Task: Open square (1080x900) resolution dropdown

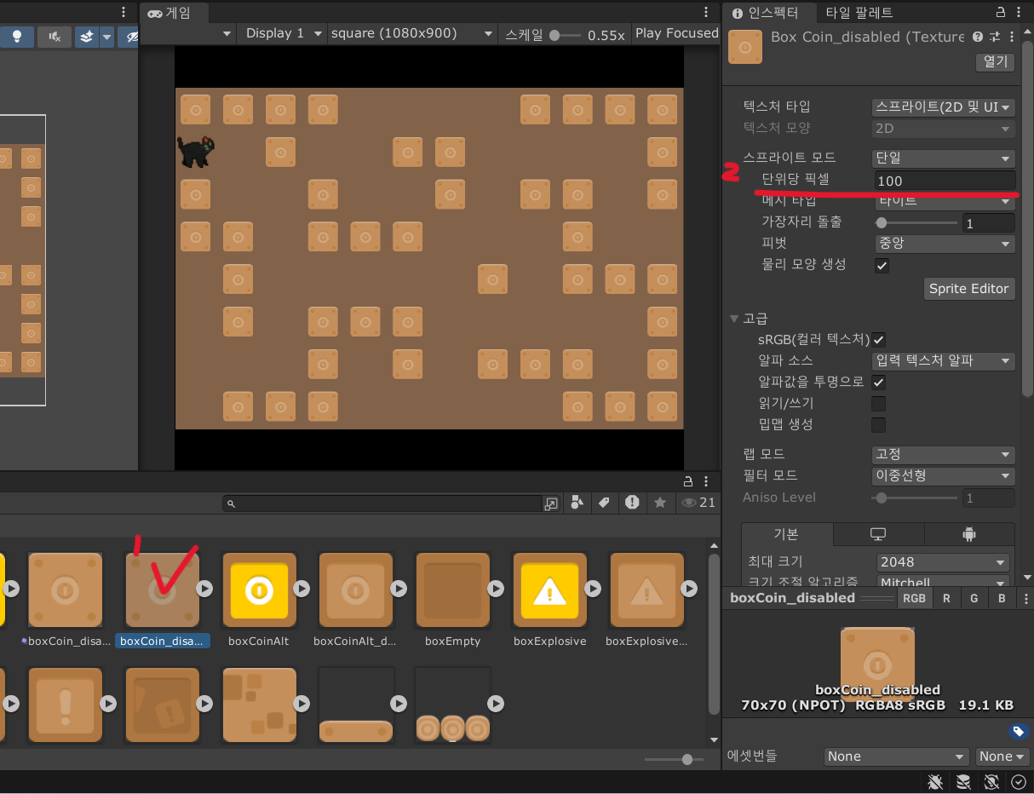Action: (x=412, y=33)
